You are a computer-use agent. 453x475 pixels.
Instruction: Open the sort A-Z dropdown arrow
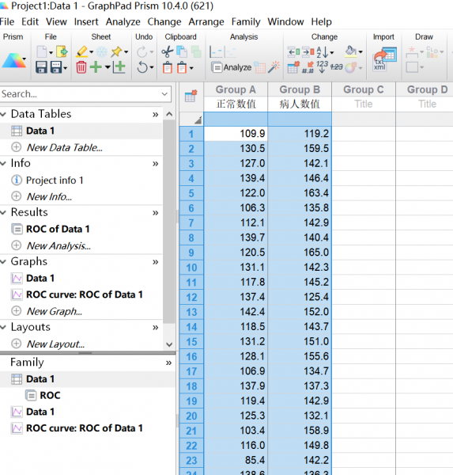tap(332, 52)
